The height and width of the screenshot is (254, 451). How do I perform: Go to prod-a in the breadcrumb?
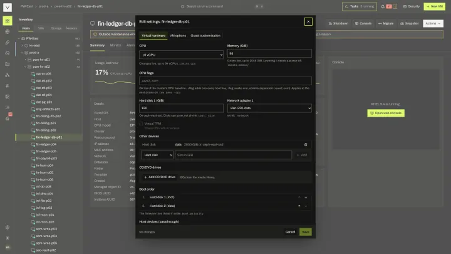pyautogui.click(x=43, y=6)
